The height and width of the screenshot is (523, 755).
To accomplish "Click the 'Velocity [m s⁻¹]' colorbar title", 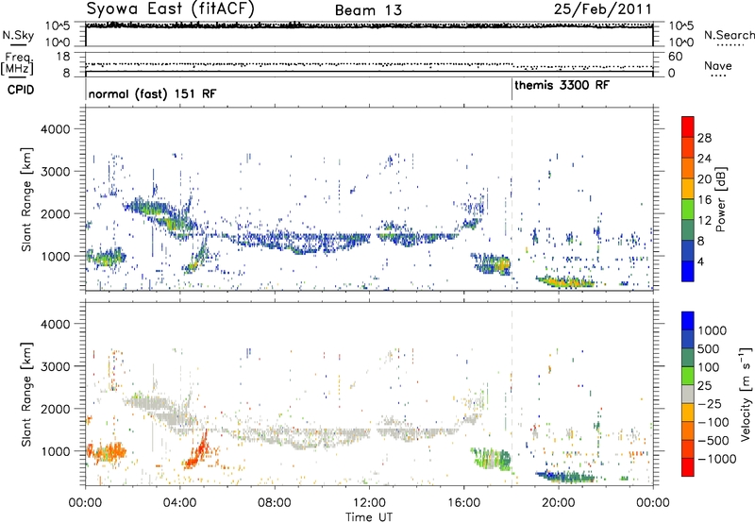I will click(746, 394).
